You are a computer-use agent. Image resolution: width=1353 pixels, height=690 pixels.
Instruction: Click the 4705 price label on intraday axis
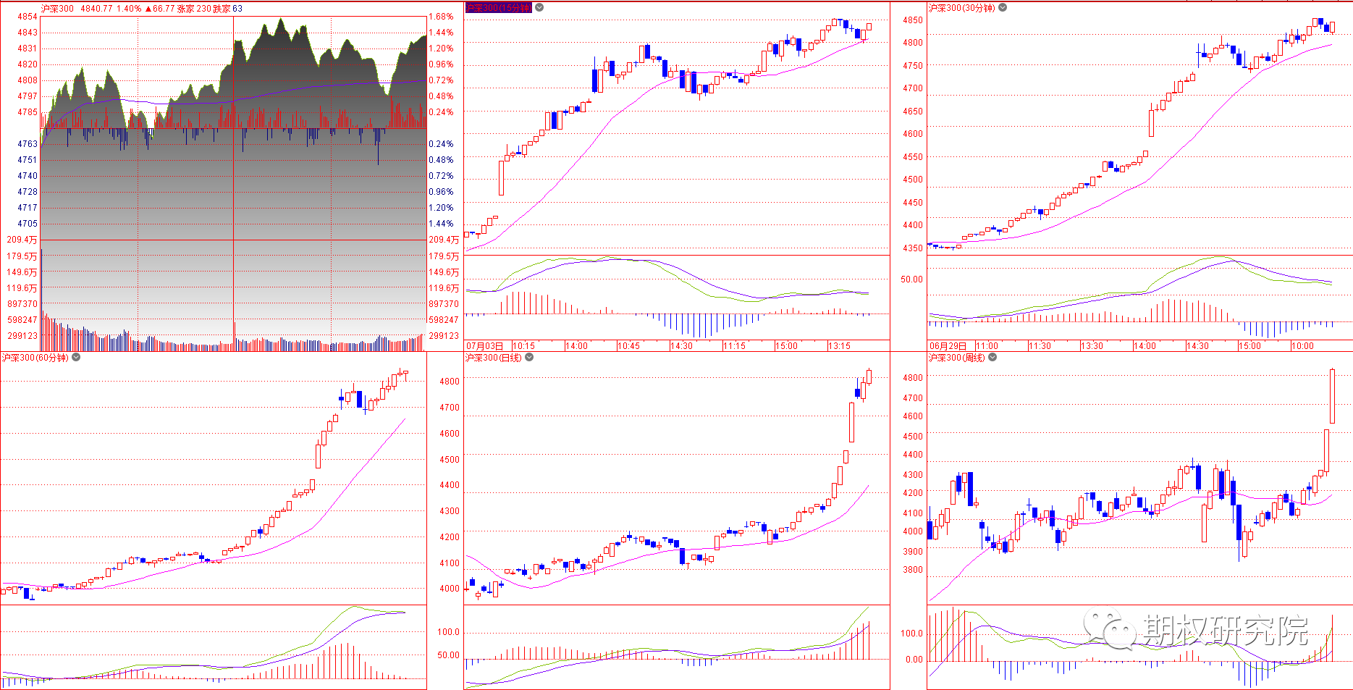click(28, 224)
